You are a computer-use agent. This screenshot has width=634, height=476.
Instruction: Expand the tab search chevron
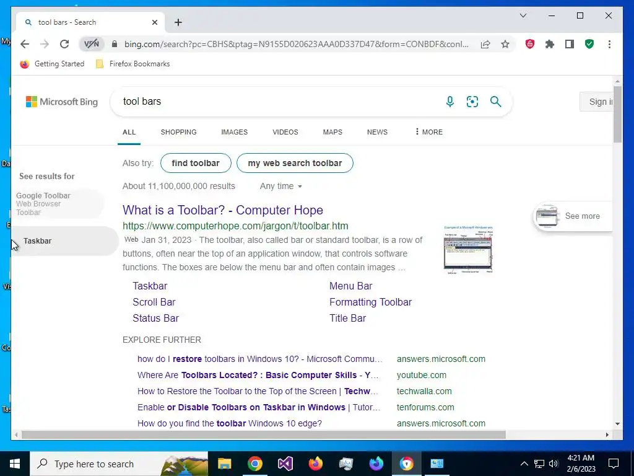(523, 15)
